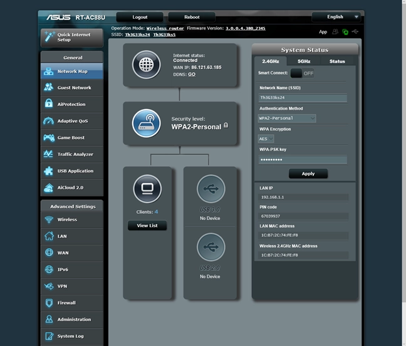Viewport: 406px width, 346px height.
Task: Click LAN IP value 192.168.1.1
Action: [273, 197]
